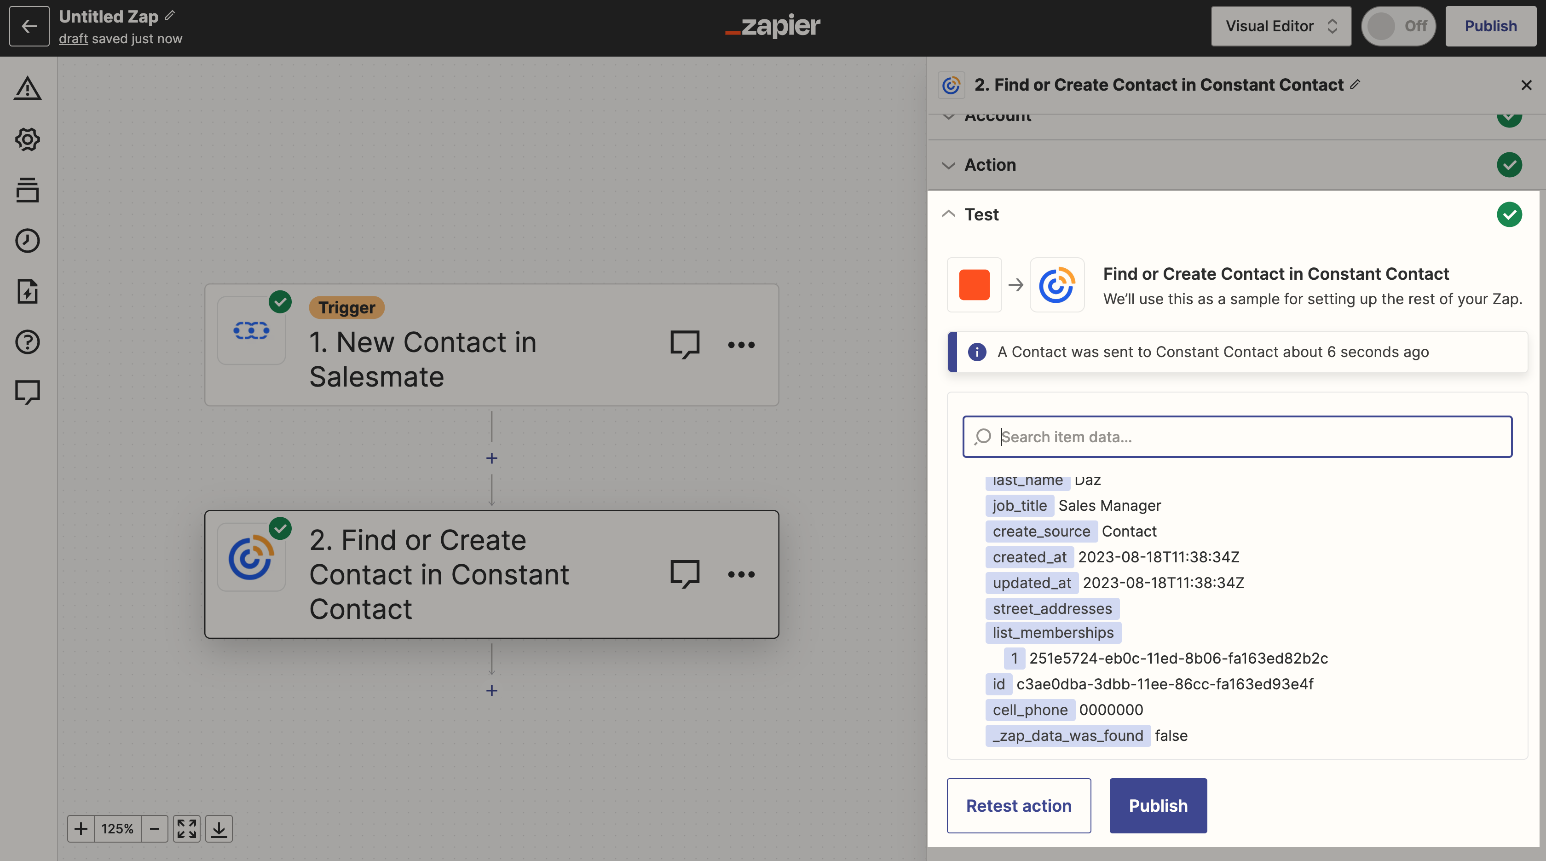
Task: Select the job_title field label
Action: (x=1020, y=506)
